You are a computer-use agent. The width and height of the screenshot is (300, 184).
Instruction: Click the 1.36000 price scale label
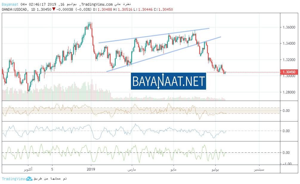pyautogui.click(x=288, y=27)
